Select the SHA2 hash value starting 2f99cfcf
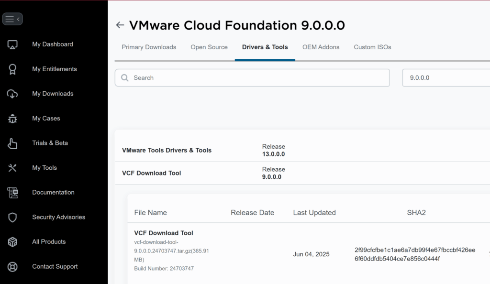This screenshot has height=284, width=490. point(415,254)
